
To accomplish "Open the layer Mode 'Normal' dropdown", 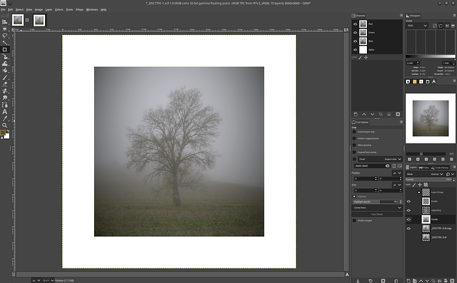I will coord(437,174).
